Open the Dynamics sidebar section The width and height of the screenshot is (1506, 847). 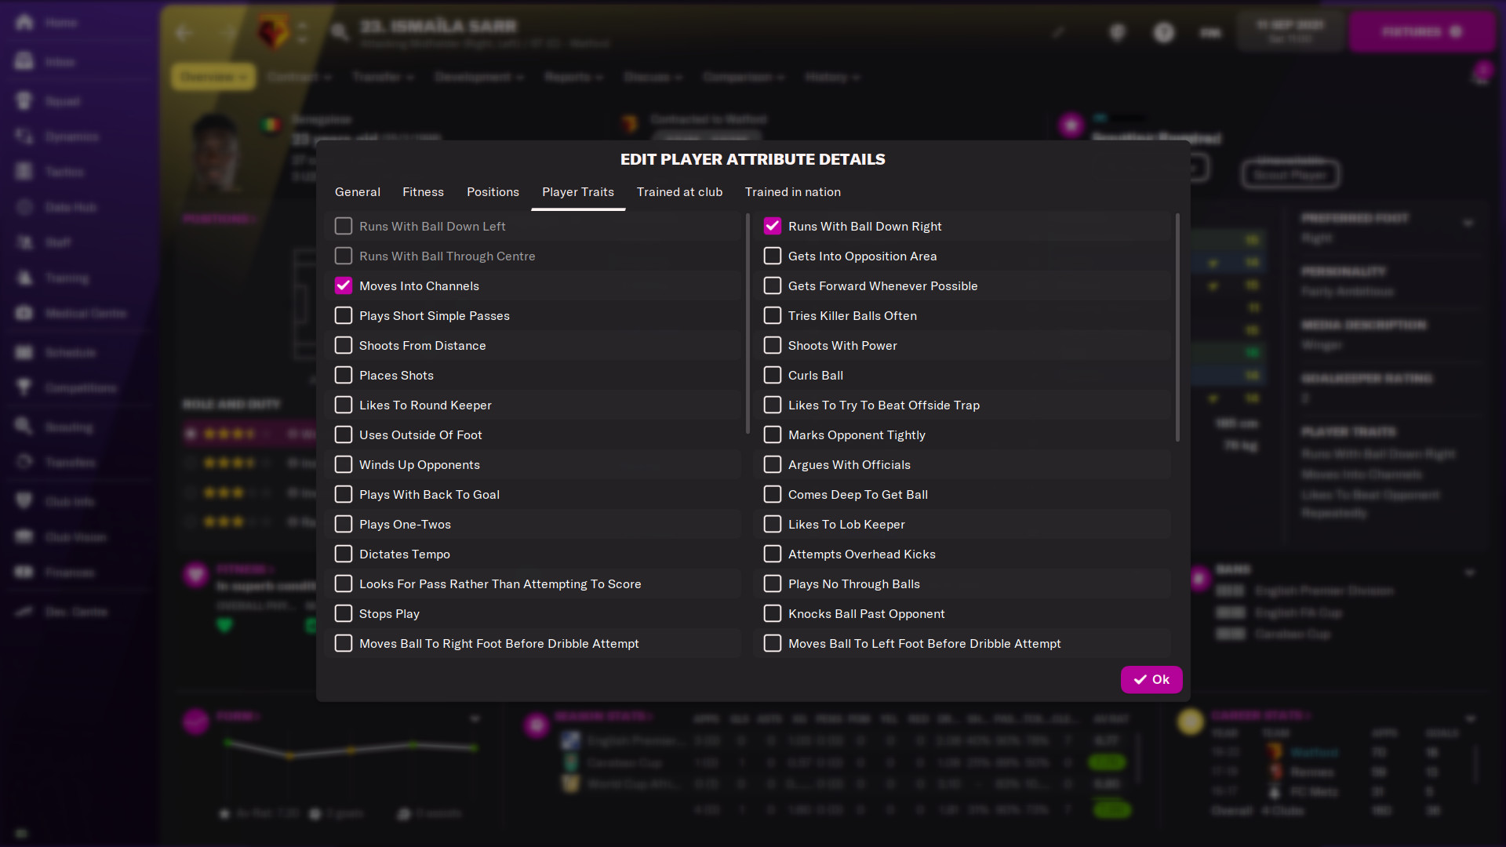68,136
